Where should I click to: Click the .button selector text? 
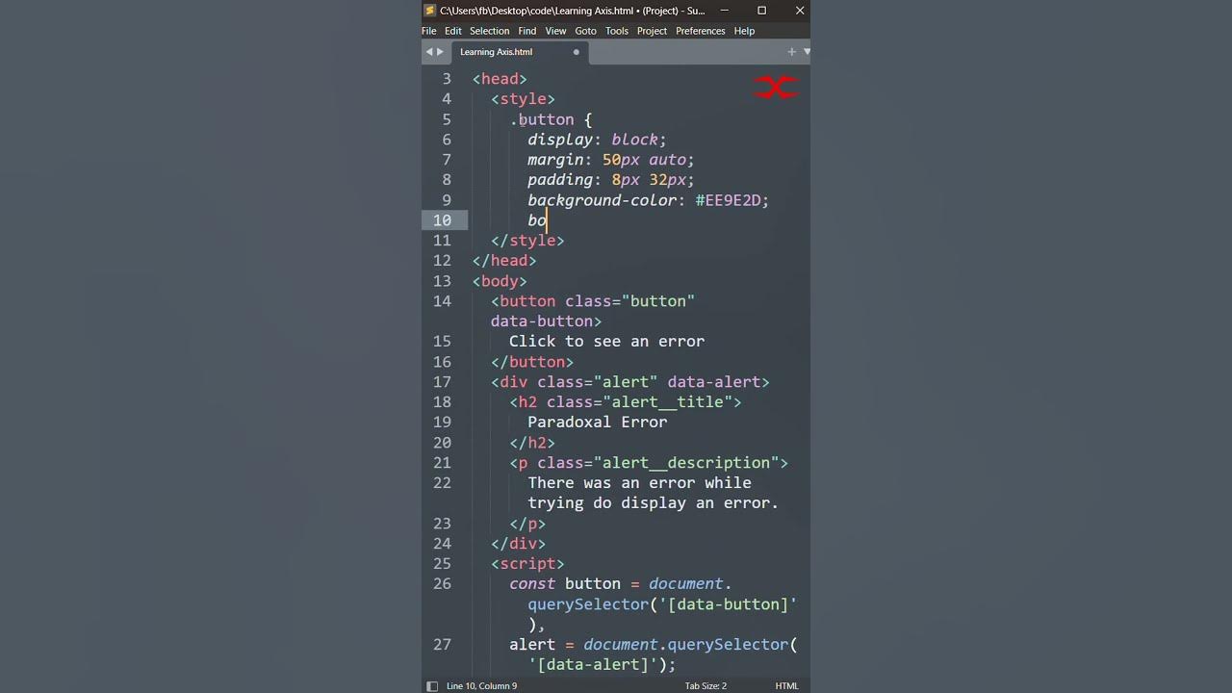542,119
